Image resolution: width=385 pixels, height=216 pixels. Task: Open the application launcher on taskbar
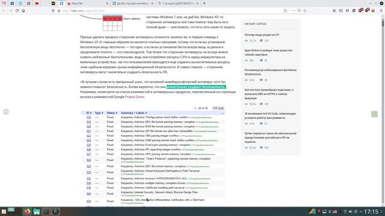click(4, 212)
